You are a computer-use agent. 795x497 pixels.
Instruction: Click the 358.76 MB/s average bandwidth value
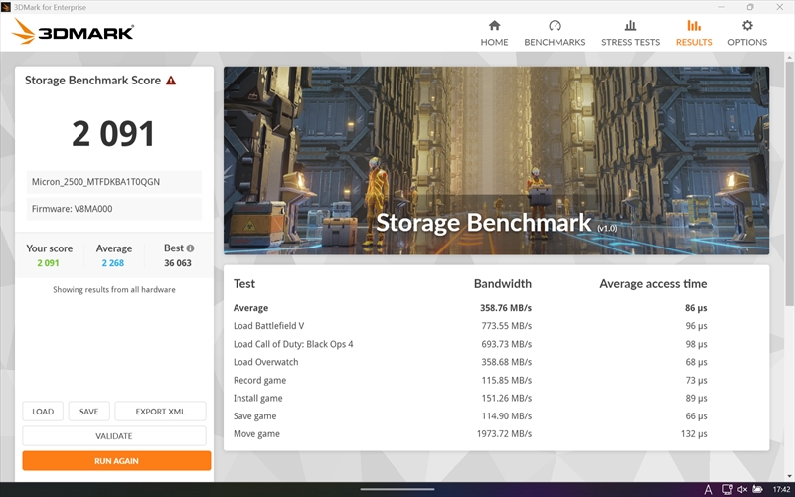(506, 308)
